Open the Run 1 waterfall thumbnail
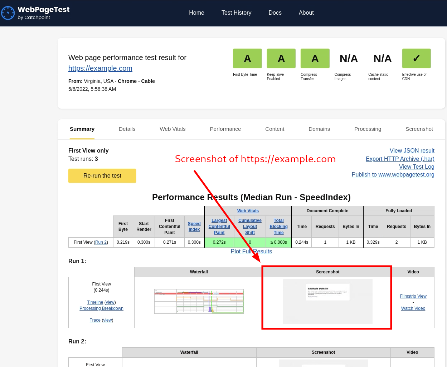 (199, 301)
